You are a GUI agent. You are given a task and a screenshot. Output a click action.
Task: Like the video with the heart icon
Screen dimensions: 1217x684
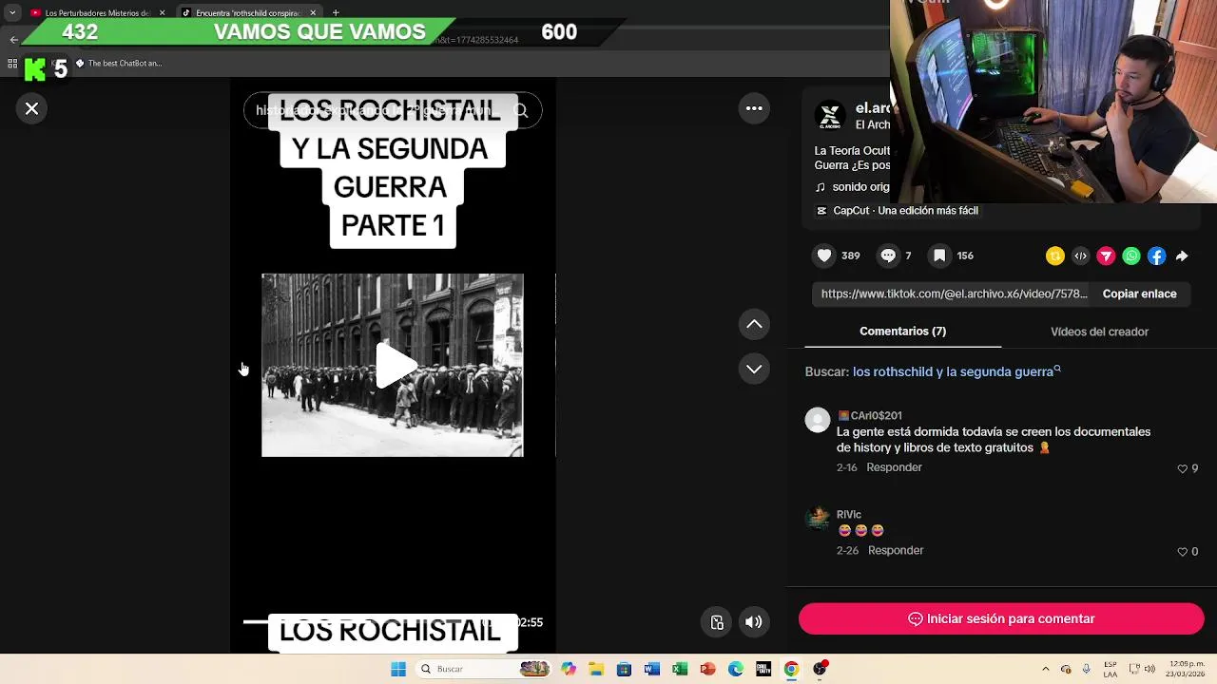824,256
